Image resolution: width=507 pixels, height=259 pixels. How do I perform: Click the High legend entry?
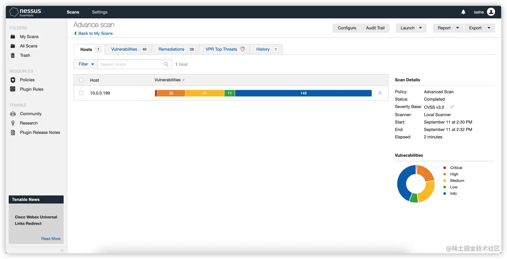(451, 174)
